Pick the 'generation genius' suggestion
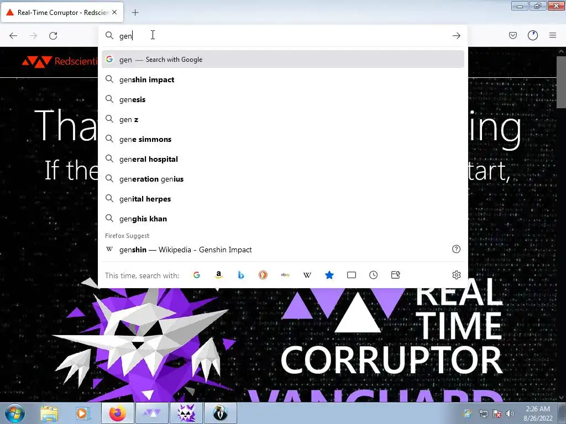 click(x=282, y=179)
